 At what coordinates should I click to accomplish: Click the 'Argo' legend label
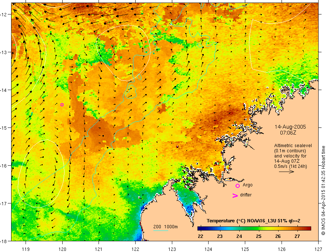pyautogui.click(x=247, y=185)
